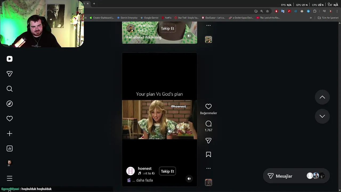The width and height of the screenshot is (341, 192).
Task: Open Netflix bookmark
Action: (166, 18)
